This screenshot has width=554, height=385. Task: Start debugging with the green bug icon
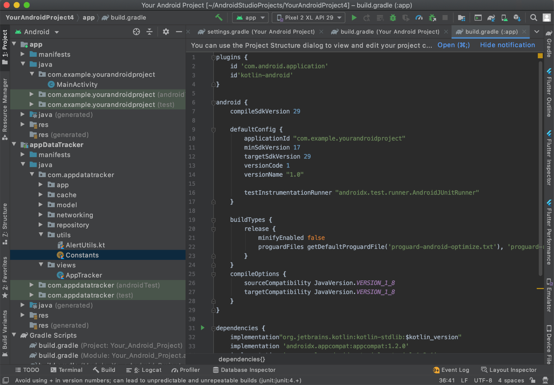393,17
